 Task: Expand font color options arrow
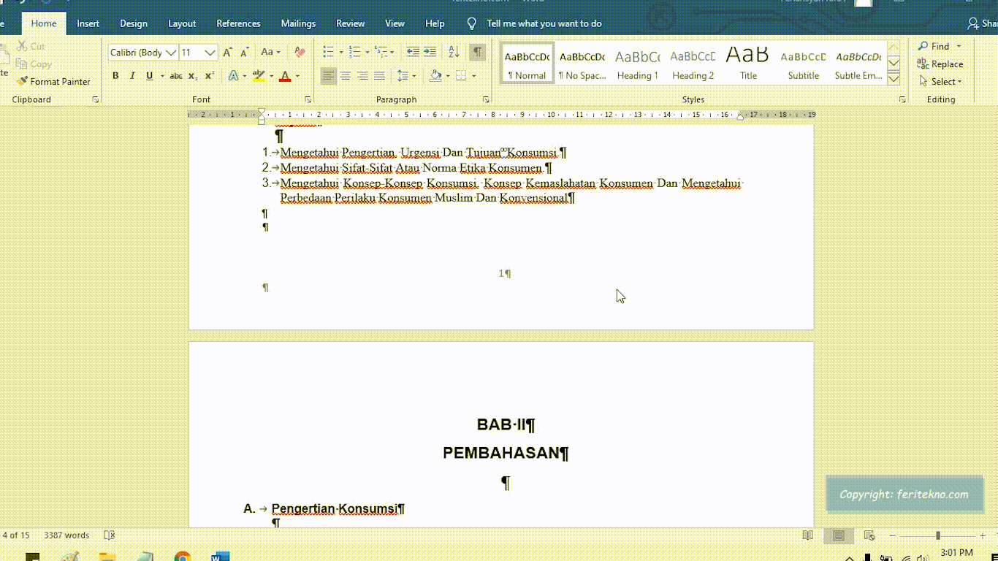(x=297, y=76)
